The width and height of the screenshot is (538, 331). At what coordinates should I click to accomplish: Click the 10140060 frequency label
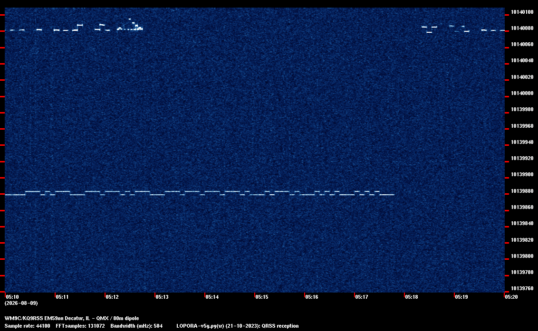point(522,44)
